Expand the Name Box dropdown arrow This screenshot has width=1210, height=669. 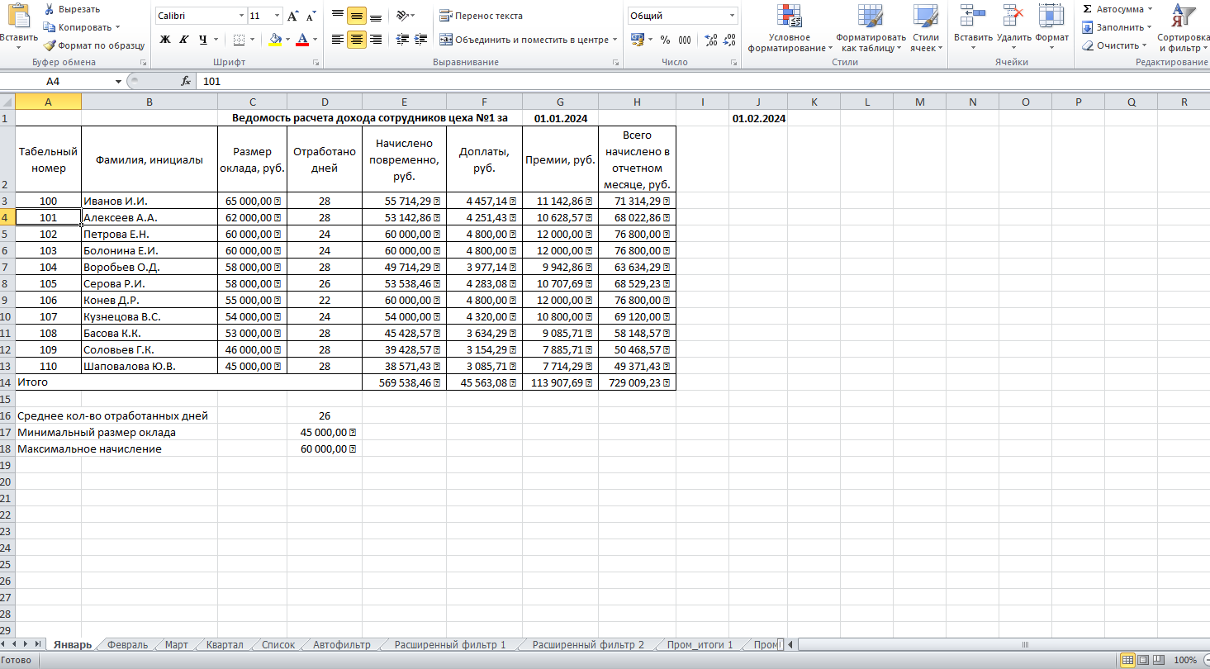[x=118, y=81]
